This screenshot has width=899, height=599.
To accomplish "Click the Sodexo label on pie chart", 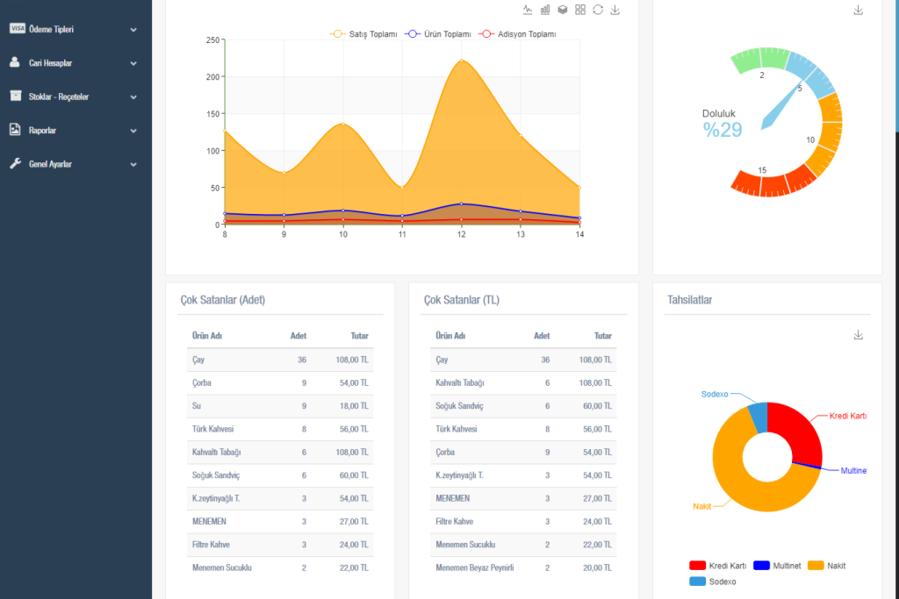I will tap(715, 394).
